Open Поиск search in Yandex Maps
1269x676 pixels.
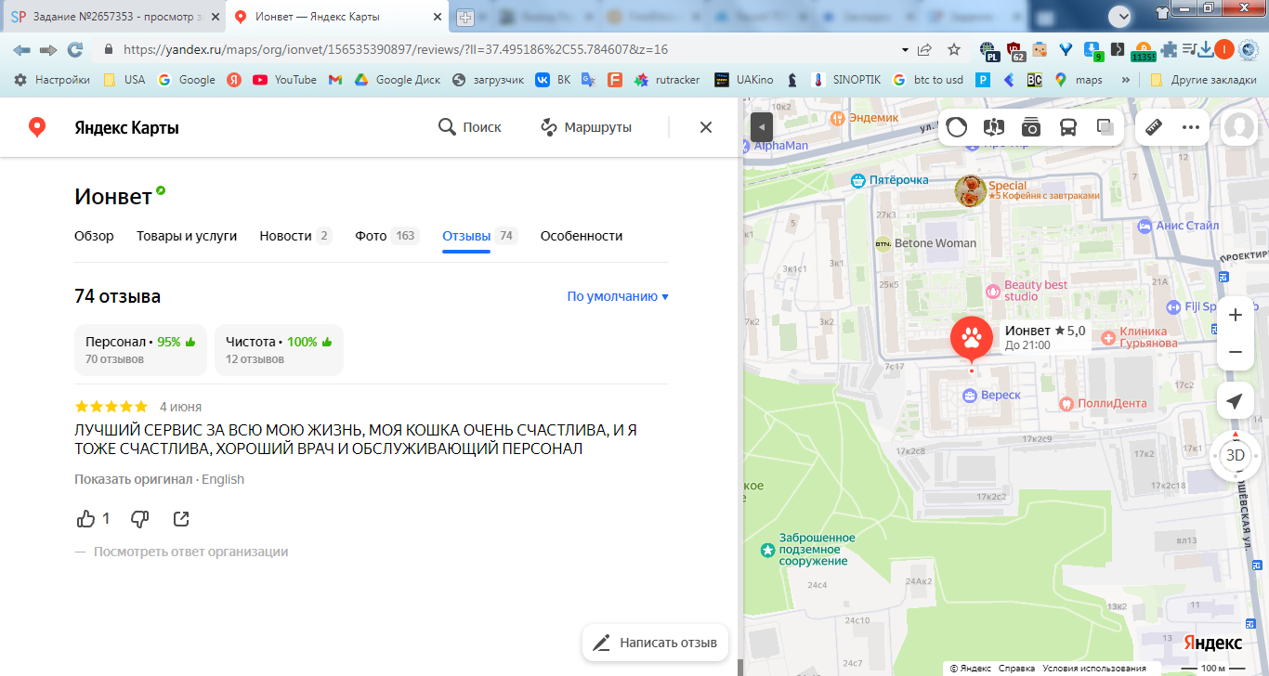469,127
